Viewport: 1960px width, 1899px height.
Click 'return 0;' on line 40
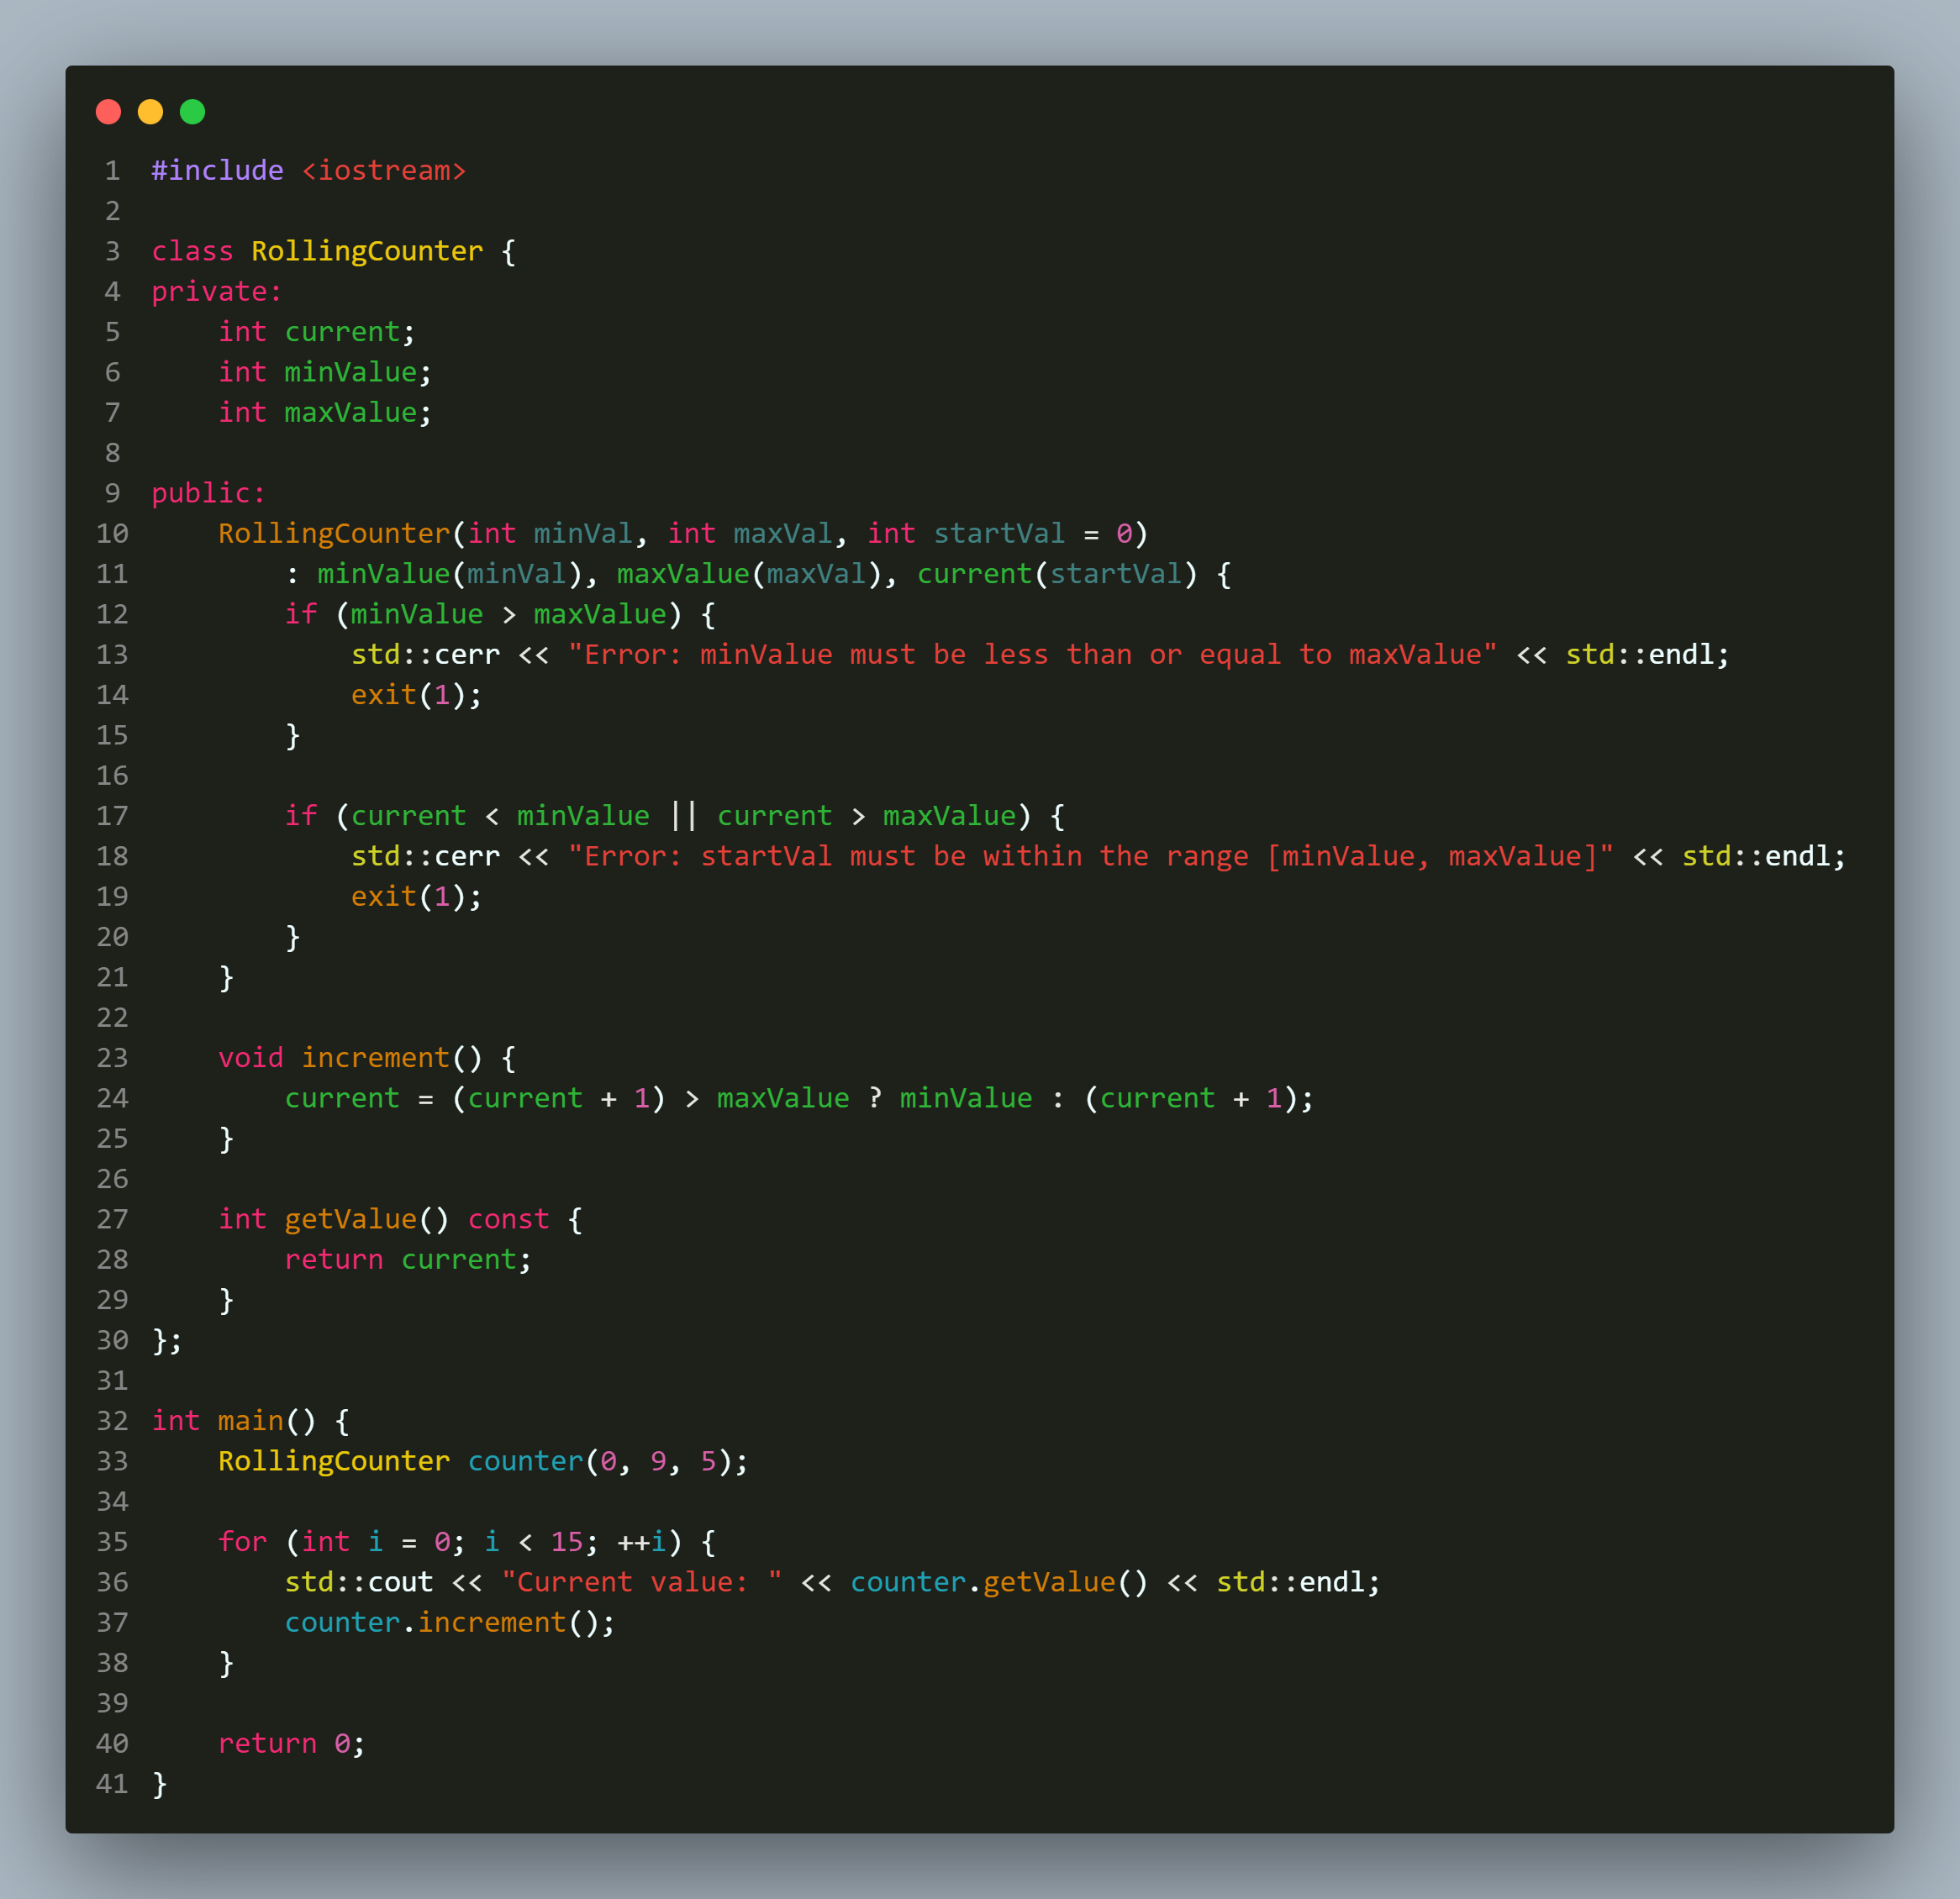pyautogui.click(x=292, y=1743)
